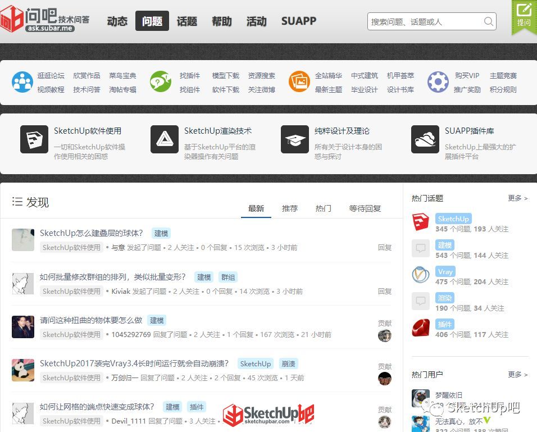This screenshot has width=537, height=432.
Task: Open avatar beside 请问这种扭曲的物体要怎么做
Action: [23, 327]
